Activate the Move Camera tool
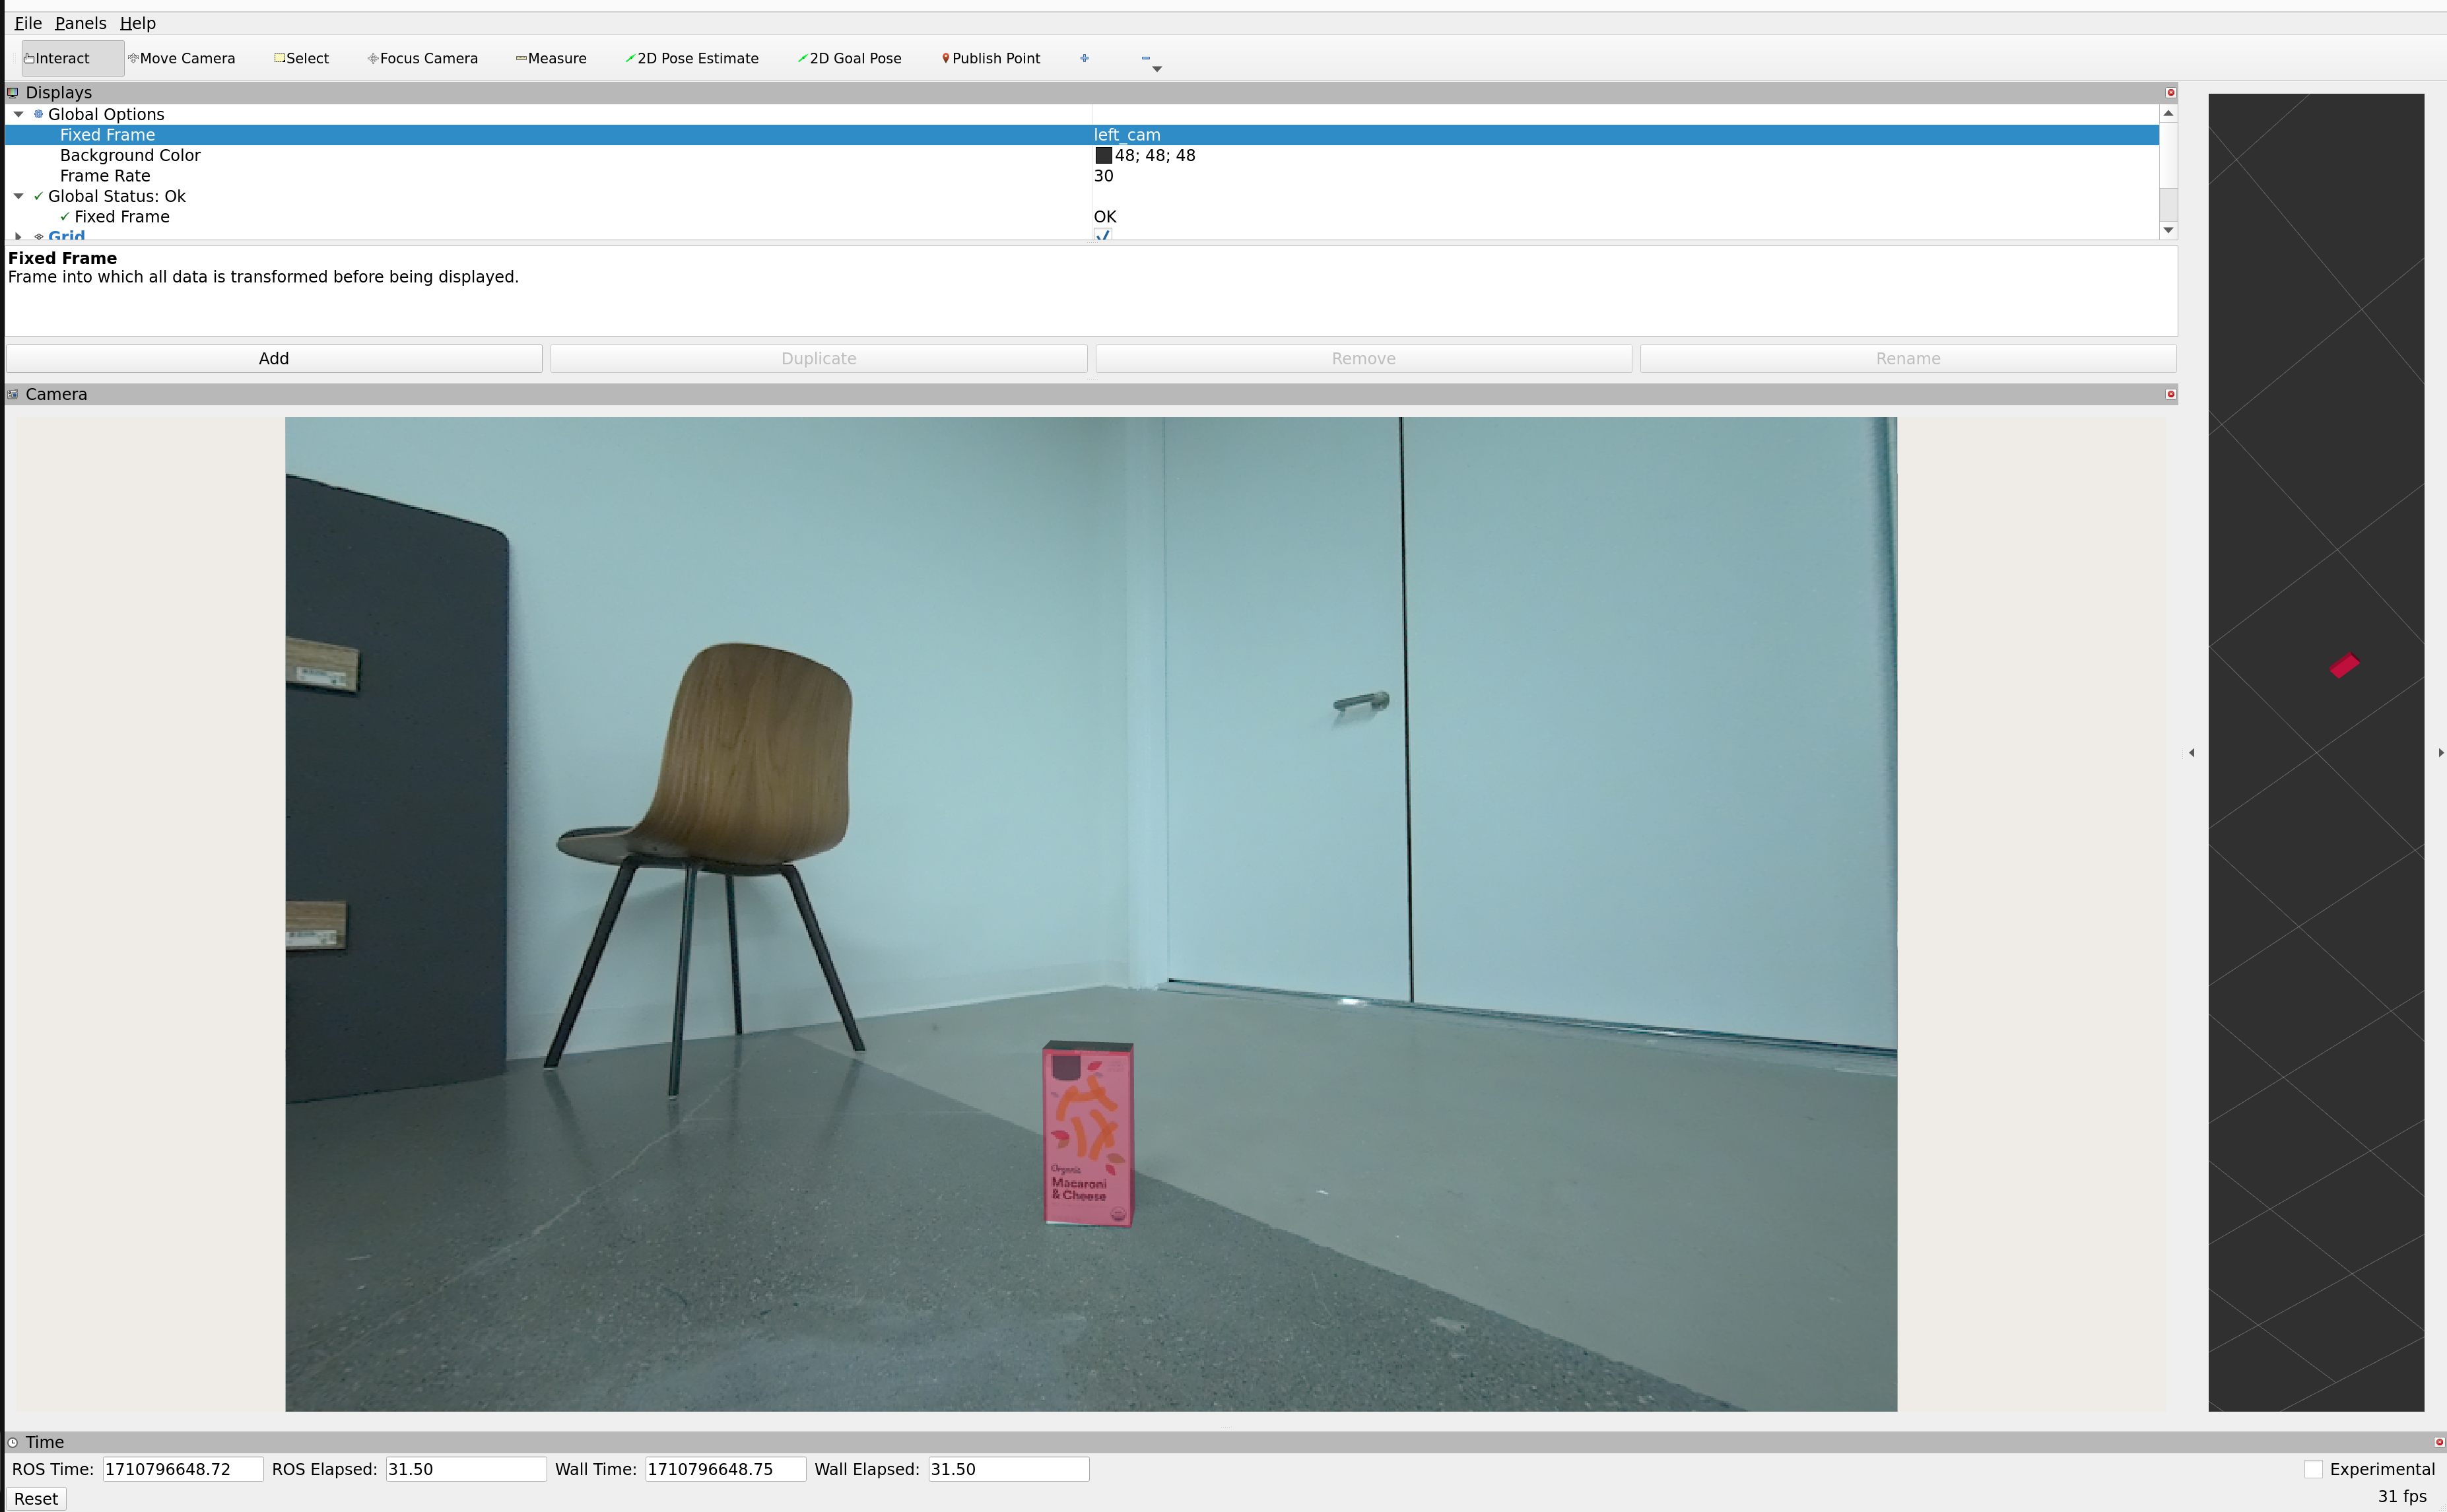 tap(181, 58)
